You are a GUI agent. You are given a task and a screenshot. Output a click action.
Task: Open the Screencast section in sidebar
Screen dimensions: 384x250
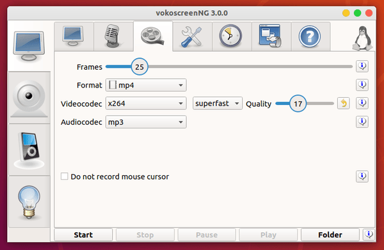pos(29,46)
